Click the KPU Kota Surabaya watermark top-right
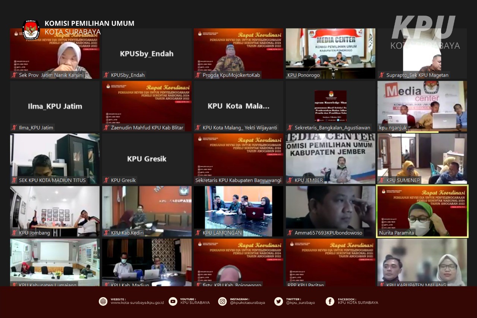This screenshot has width=477, height=318. [424, 33]
